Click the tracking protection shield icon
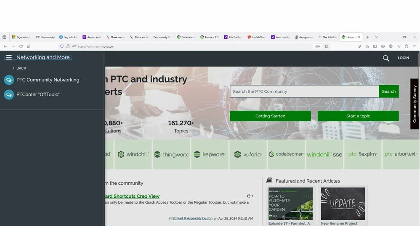The height and width of the screenshot is (226, 420). click(x=62, y=46)
